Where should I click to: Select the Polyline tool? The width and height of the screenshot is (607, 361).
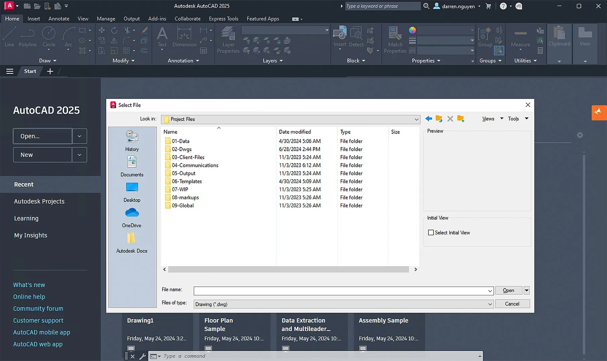28,37
